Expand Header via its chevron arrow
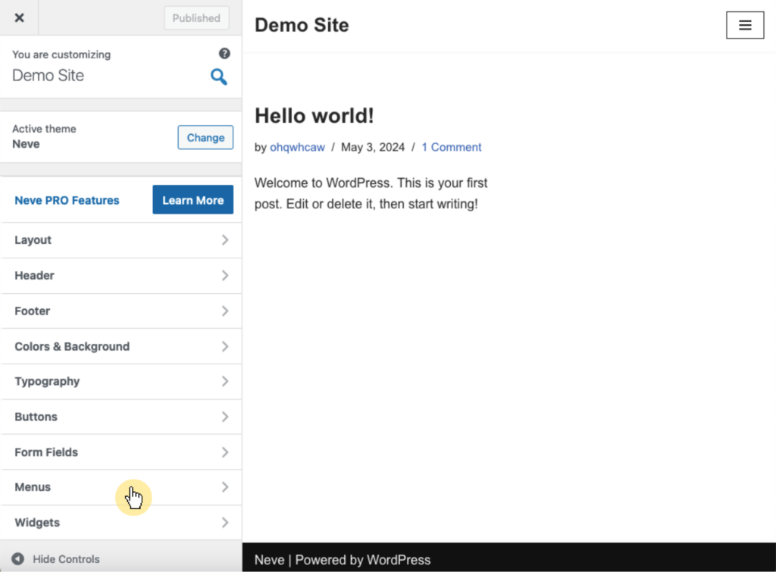776x572 pixels. coord(225,276)
